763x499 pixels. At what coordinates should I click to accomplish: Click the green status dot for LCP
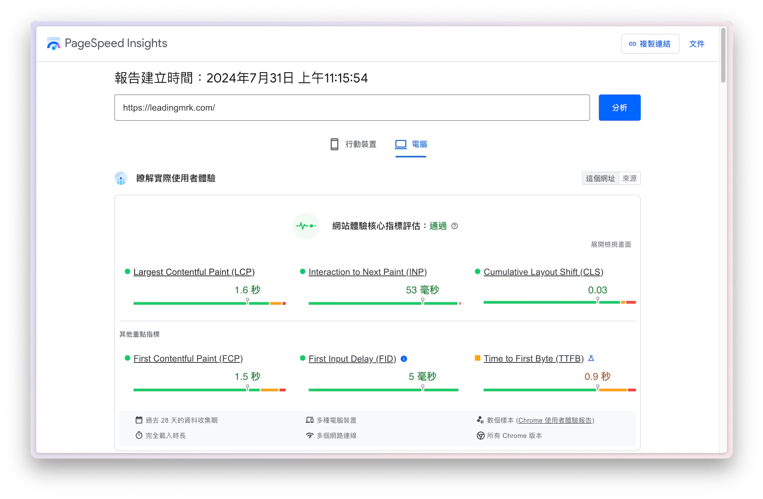127,271
